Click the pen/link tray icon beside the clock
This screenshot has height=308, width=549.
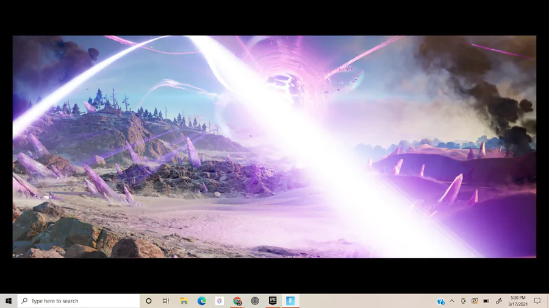tap(498, 301)
